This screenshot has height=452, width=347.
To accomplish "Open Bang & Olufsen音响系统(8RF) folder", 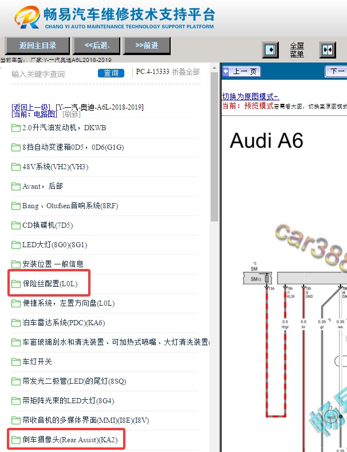I will (70, 206).
